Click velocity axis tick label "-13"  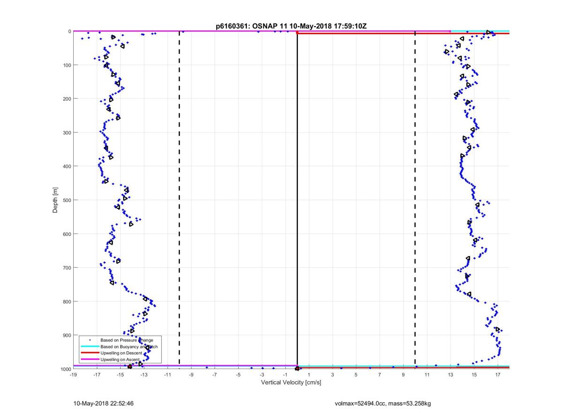[144, 375]
